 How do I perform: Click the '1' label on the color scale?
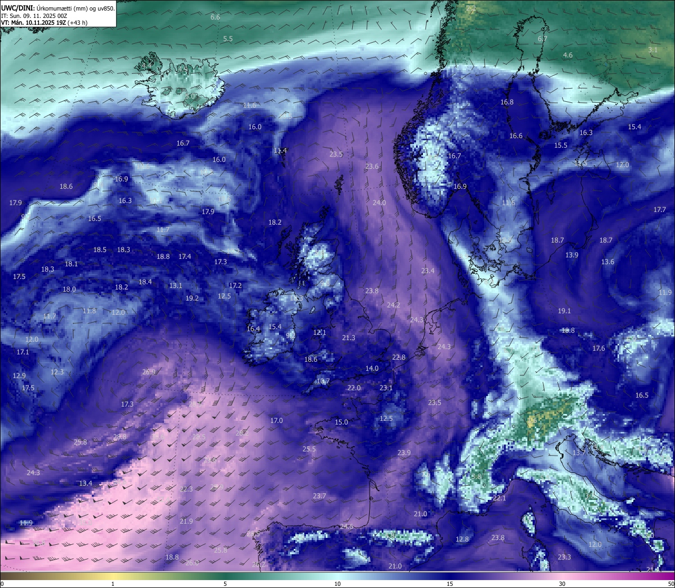tap(113, 584)
